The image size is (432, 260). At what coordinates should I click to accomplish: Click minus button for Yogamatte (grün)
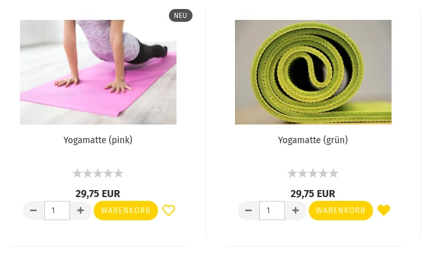(x=248, y=211)
